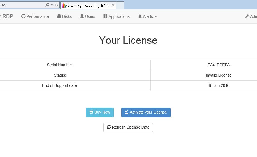Click the search magnifier icon in address bar

pyautogui.click(x=47, y=5)
